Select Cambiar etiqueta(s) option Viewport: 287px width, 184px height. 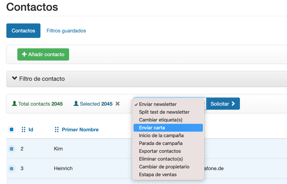[x=161, y=120]
